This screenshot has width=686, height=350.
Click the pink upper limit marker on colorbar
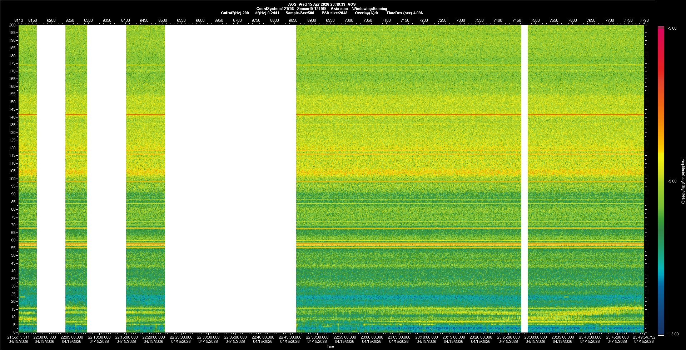tap(661, 27)
